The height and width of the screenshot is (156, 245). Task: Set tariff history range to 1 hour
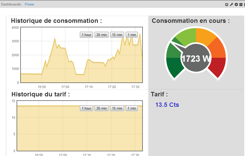click(86, 108)
